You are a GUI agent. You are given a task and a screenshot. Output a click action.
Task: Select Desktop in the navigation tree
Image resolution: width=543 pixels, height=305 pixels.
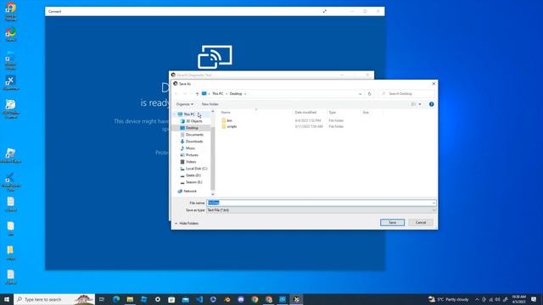(x=192, y=128)
